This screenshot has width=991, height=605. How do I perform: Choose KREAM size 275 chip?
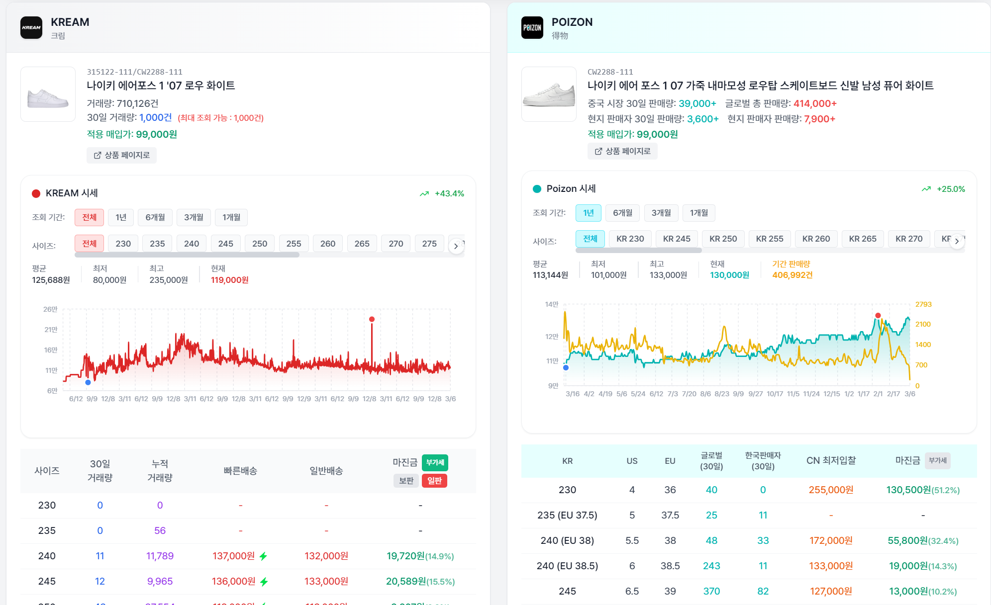tap(429, 244)
